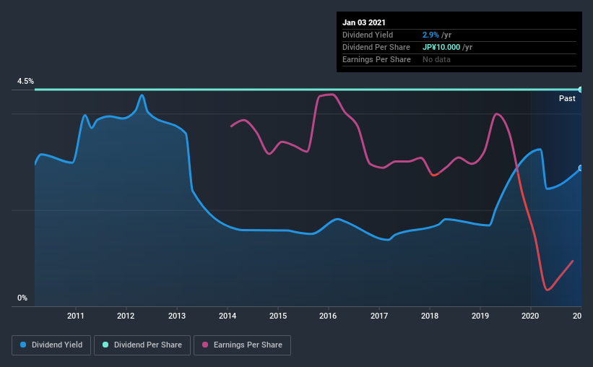Click the 2012 x-axis label
This screenshot has height=367, width=593.
(x=126, y=316)
